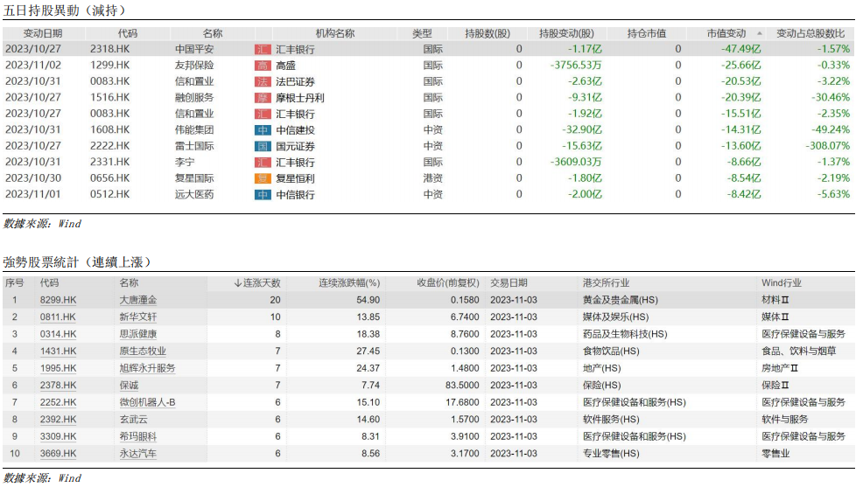The image size is (856, 487).
Task: Select name cell 伟能集团
Action: click(x=194, y=129)
